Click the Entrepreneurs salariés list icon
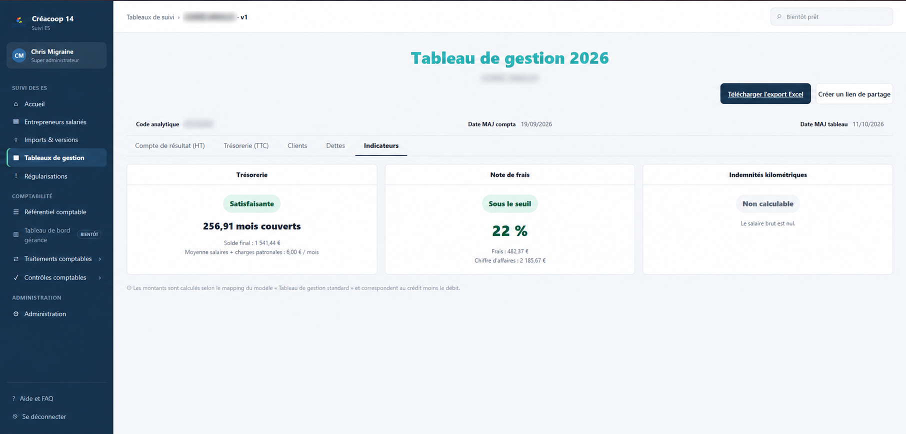The height and width of the screenshot is (434, 906). pyautogui.click(x=16, y=122)
